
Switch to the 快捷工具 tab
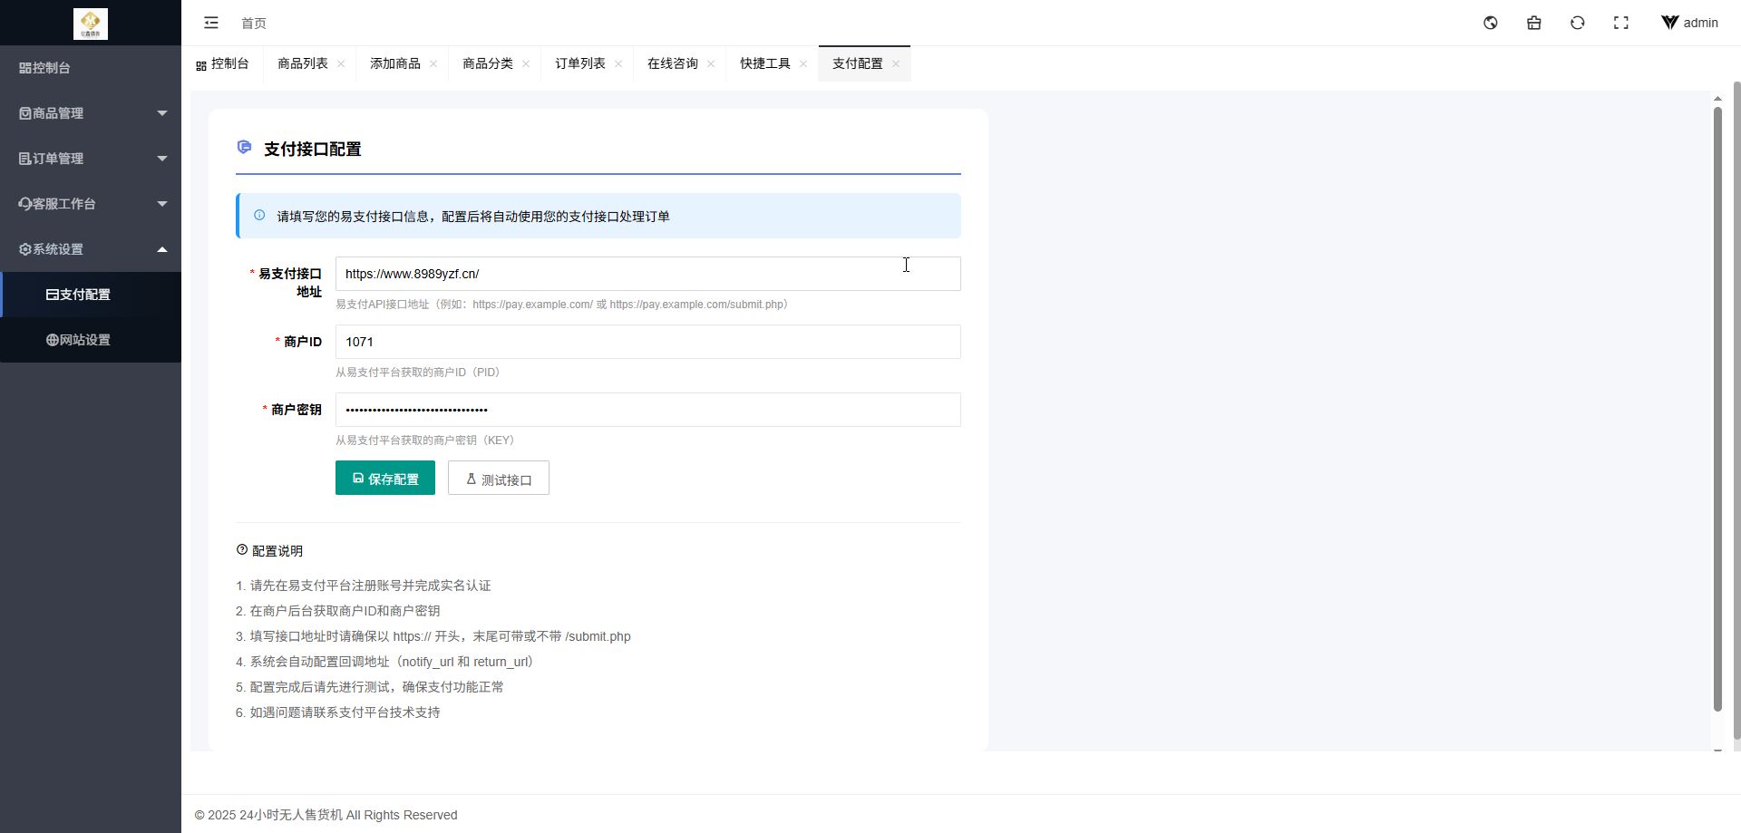coord(765,63)
